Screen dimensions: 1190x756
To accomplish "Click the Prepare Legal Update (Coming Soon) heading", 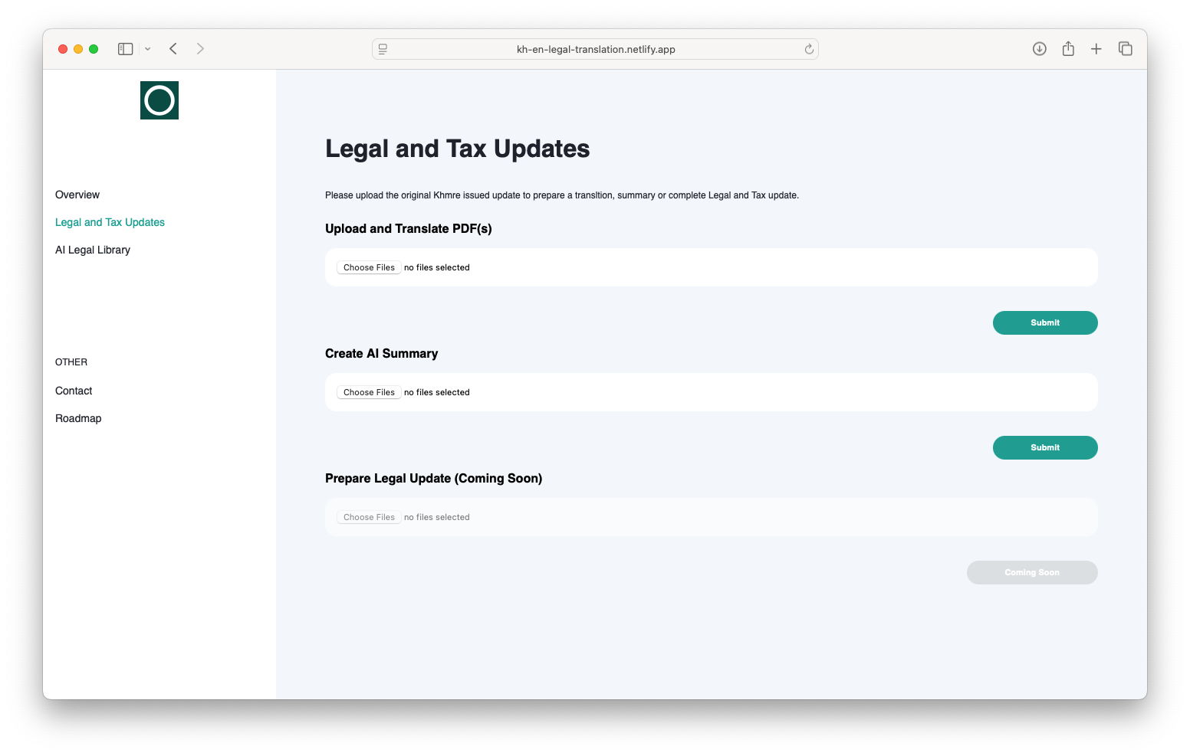I will coord(434,478).
